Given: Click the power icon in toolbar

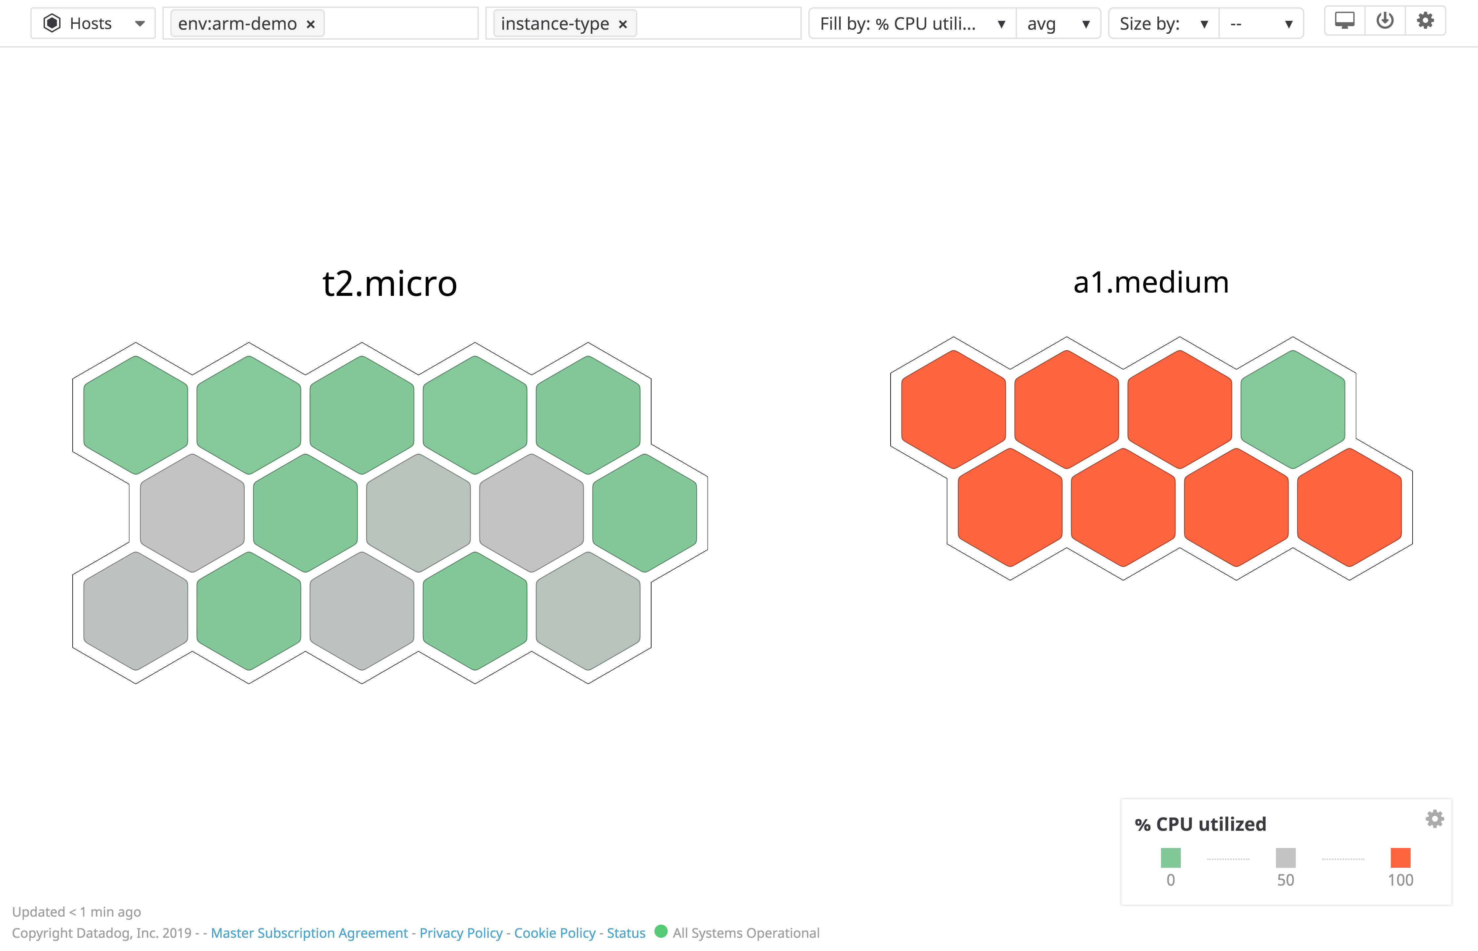Looking at the screenshot, I should 1385,20.
